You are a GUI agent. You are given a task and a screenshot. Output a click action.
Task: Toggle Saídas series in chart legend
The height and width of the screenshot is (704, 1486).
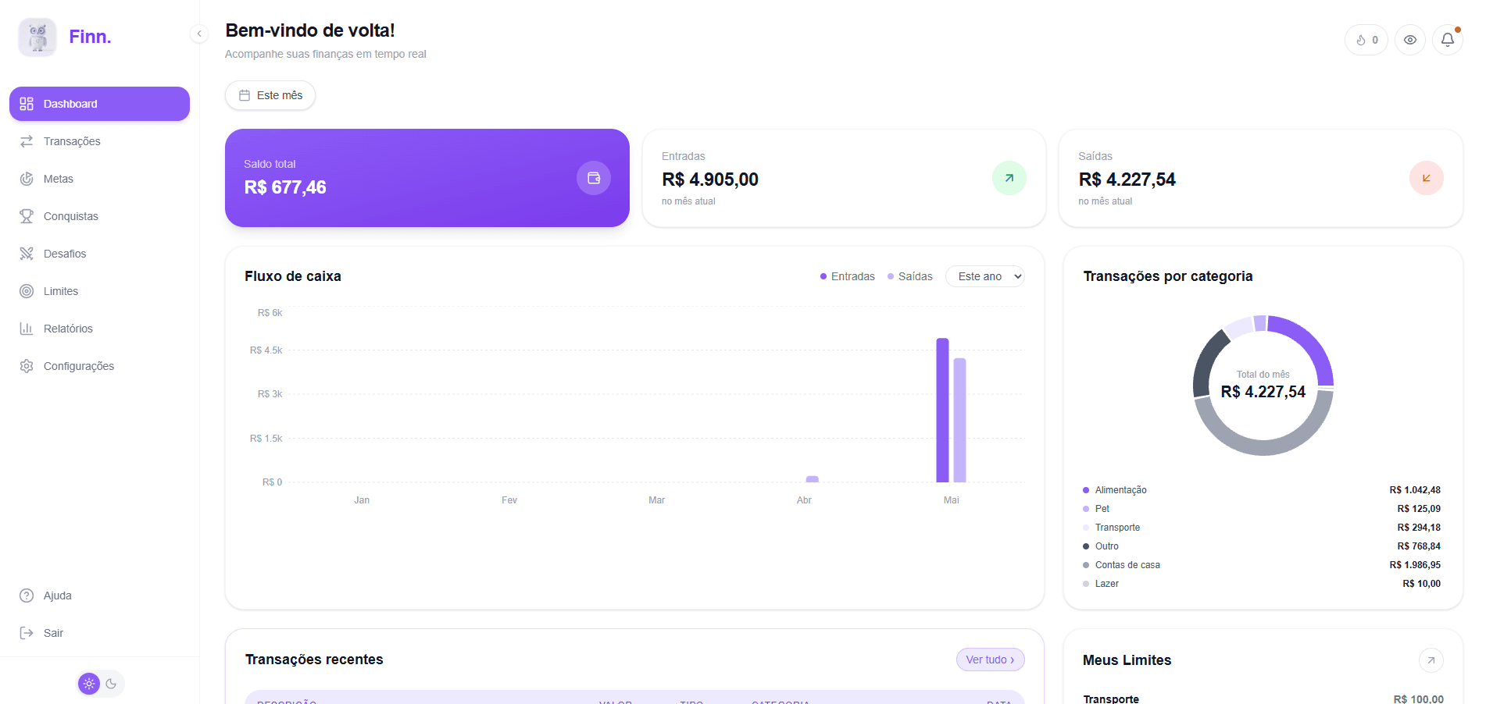[x=910, y=276]
